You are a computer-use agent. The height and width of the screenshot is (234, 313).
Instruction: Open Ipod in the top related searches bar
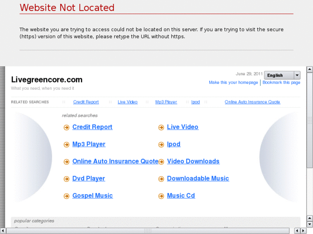[195, 102]
